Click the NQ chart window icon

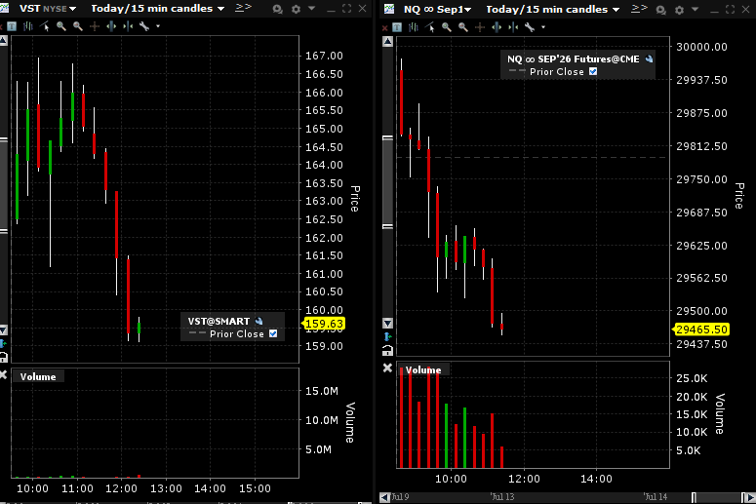click(x=389, y=9)
